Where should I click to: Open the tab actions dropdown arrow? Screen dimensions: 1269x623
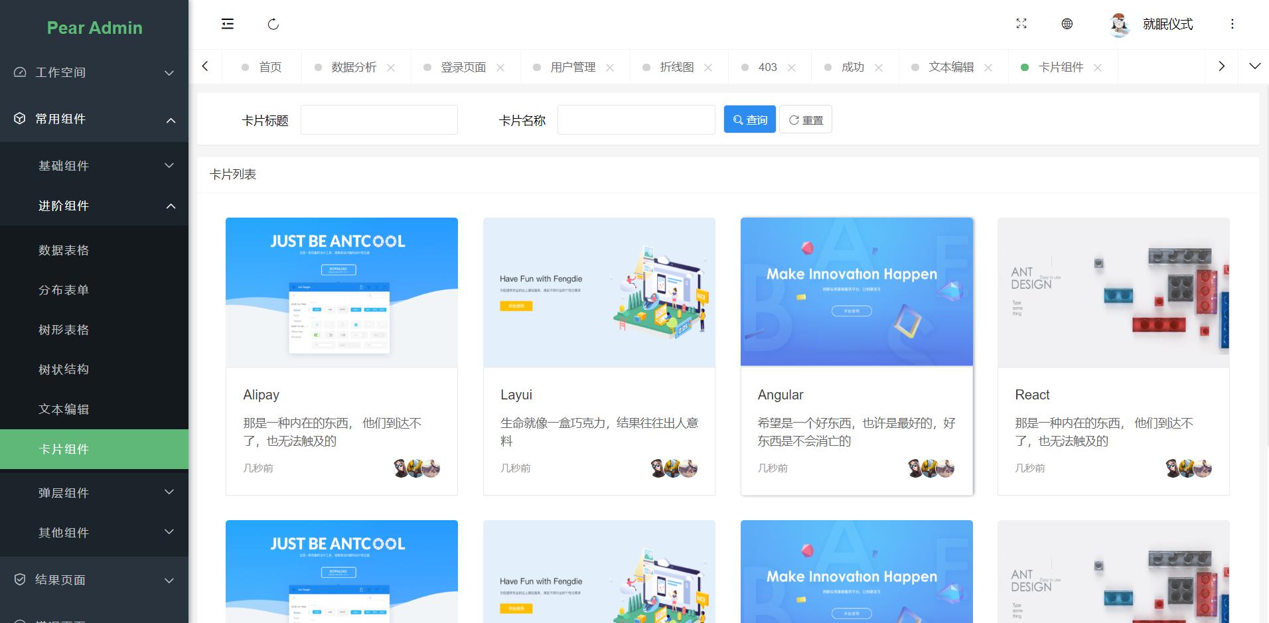(x=1254, y=66)
